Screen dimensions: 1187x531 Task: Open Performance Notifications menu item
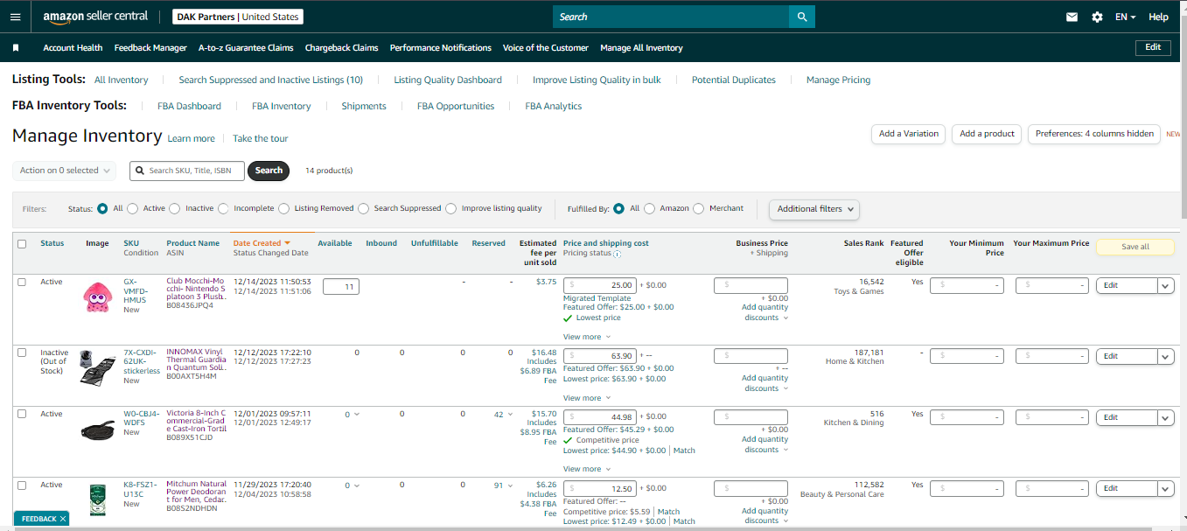[441, 48]
